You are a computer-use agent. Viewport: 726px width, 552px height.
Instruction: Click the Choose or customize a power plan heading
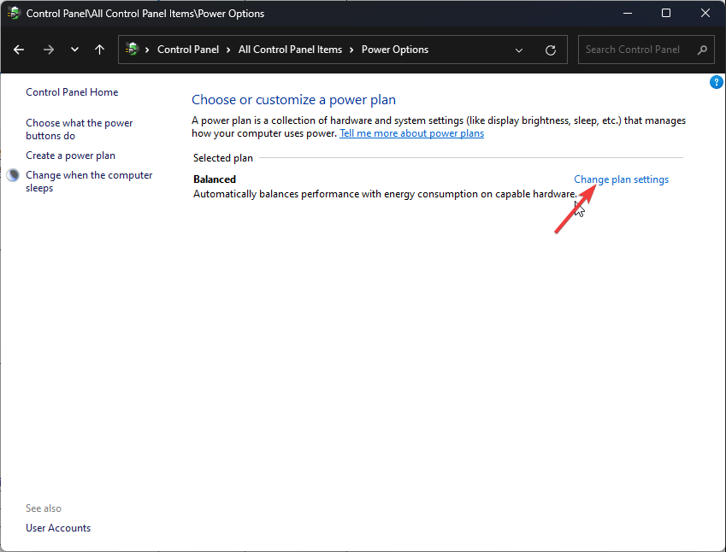point(293,100)
